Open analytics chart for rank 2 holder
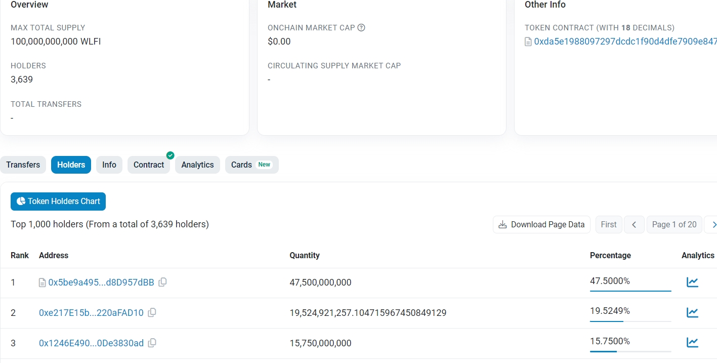The image size is (717, 363). click(x=692, y=312)
